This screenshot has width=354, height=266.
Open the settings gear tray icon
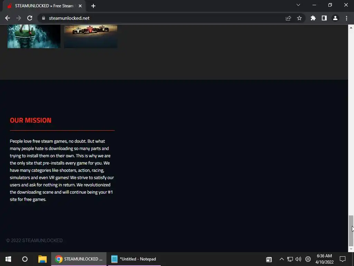308,259
